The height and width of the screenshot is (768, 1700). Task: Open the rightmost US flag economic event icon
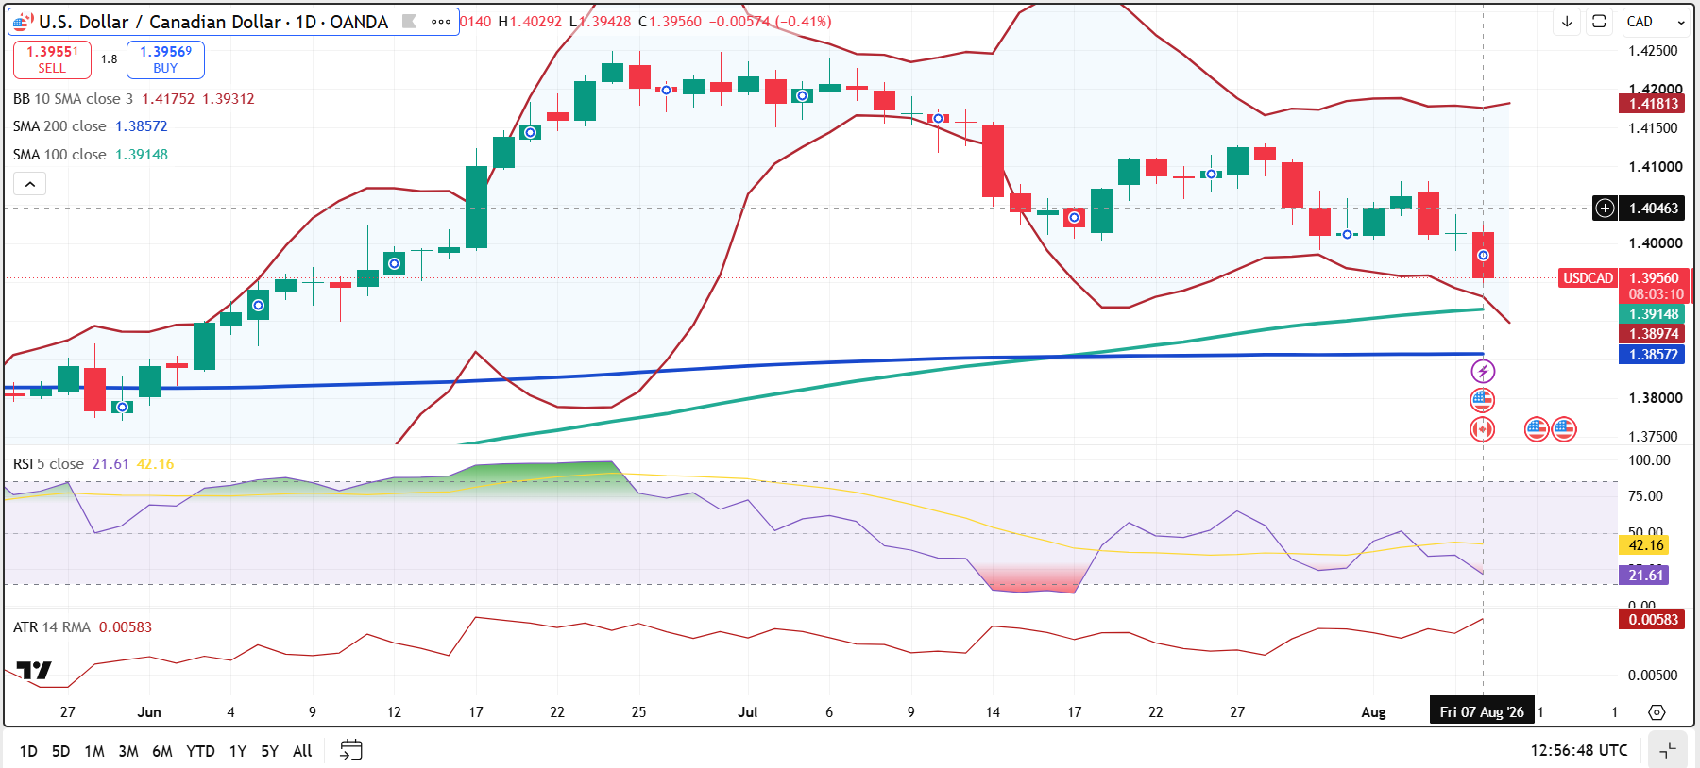pyautogui.click(x=1564, y=430)
